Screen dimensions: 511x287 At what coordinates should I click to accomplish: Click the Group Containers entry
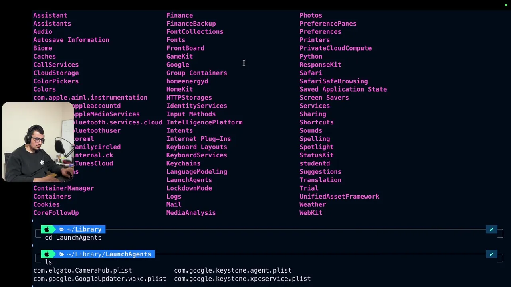pos(196,73)
